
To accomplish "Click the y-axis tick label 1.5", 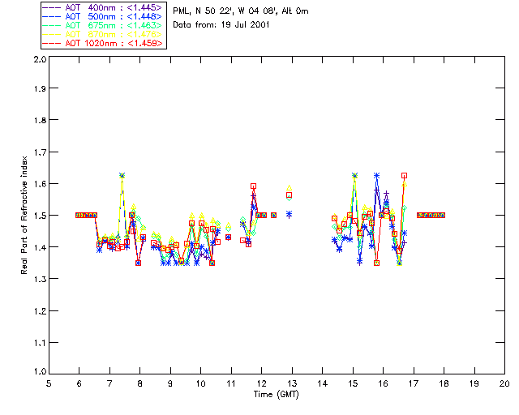I will click(x=40, y=216).
